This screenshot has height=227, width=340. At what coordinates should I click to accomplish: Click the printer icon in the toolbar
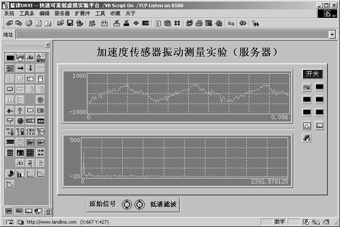pos(199,23)
